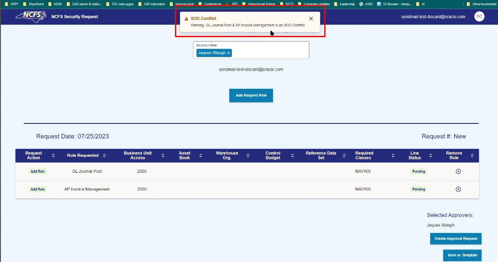Sort by Required Classes column
498x262 pixels.
pos(393,155)
